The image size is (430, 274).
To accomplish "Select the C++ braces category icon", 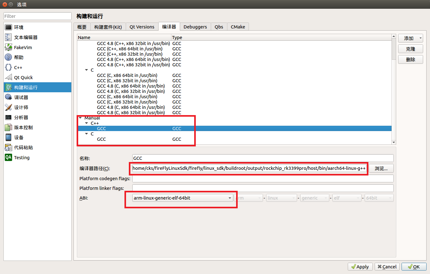I will pos(8,67).
